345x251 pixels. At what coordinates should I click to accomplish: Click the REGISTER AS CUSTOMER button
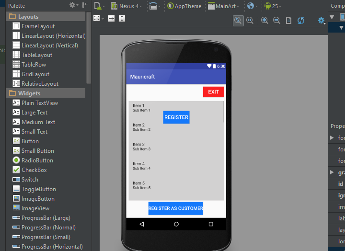click(175, 208)
